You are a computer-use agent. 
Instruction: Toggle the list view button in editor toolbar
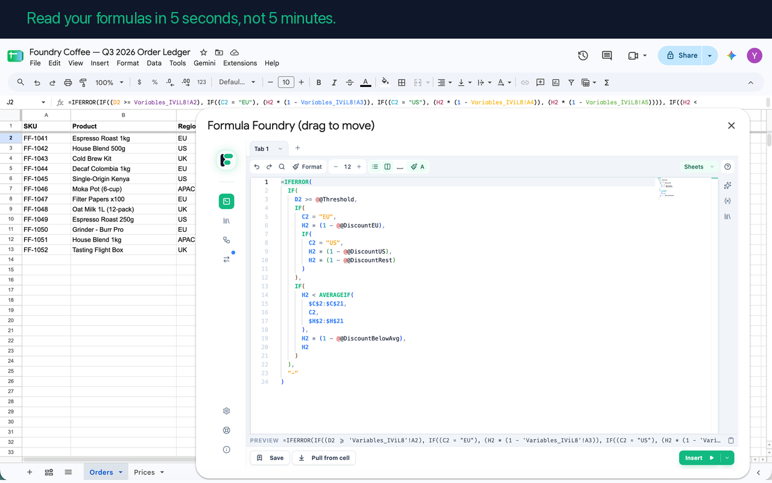coord(375,167)
